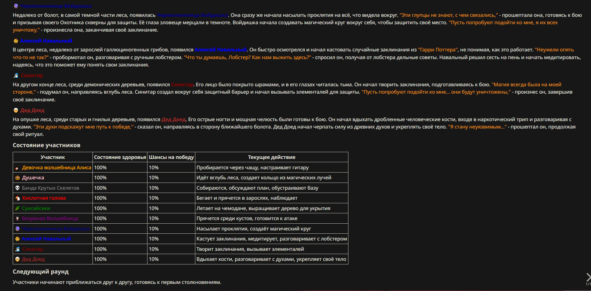Screen dimensions: 591x291
Task: Click the mage icon in the Синитар table row
Action: pos(17,249)
